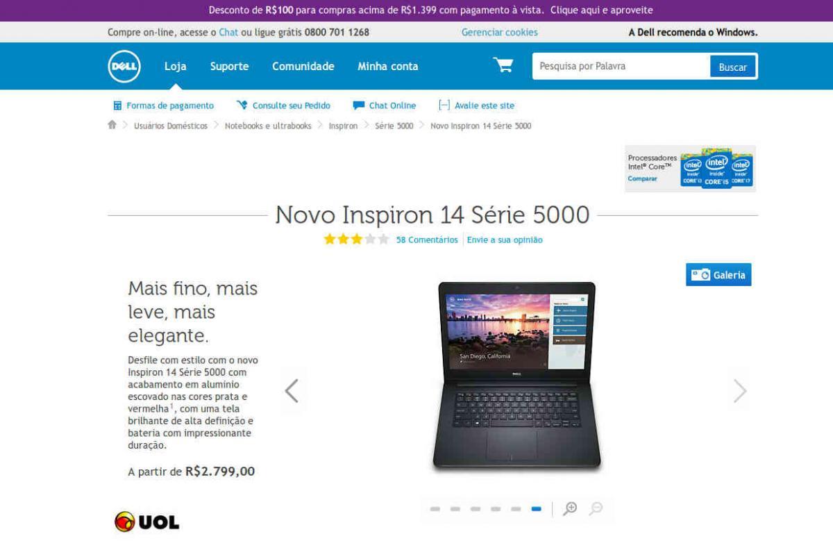Open the Galeria camera button
This screenshot has width=833, height=541.
(x=718, y=275)
